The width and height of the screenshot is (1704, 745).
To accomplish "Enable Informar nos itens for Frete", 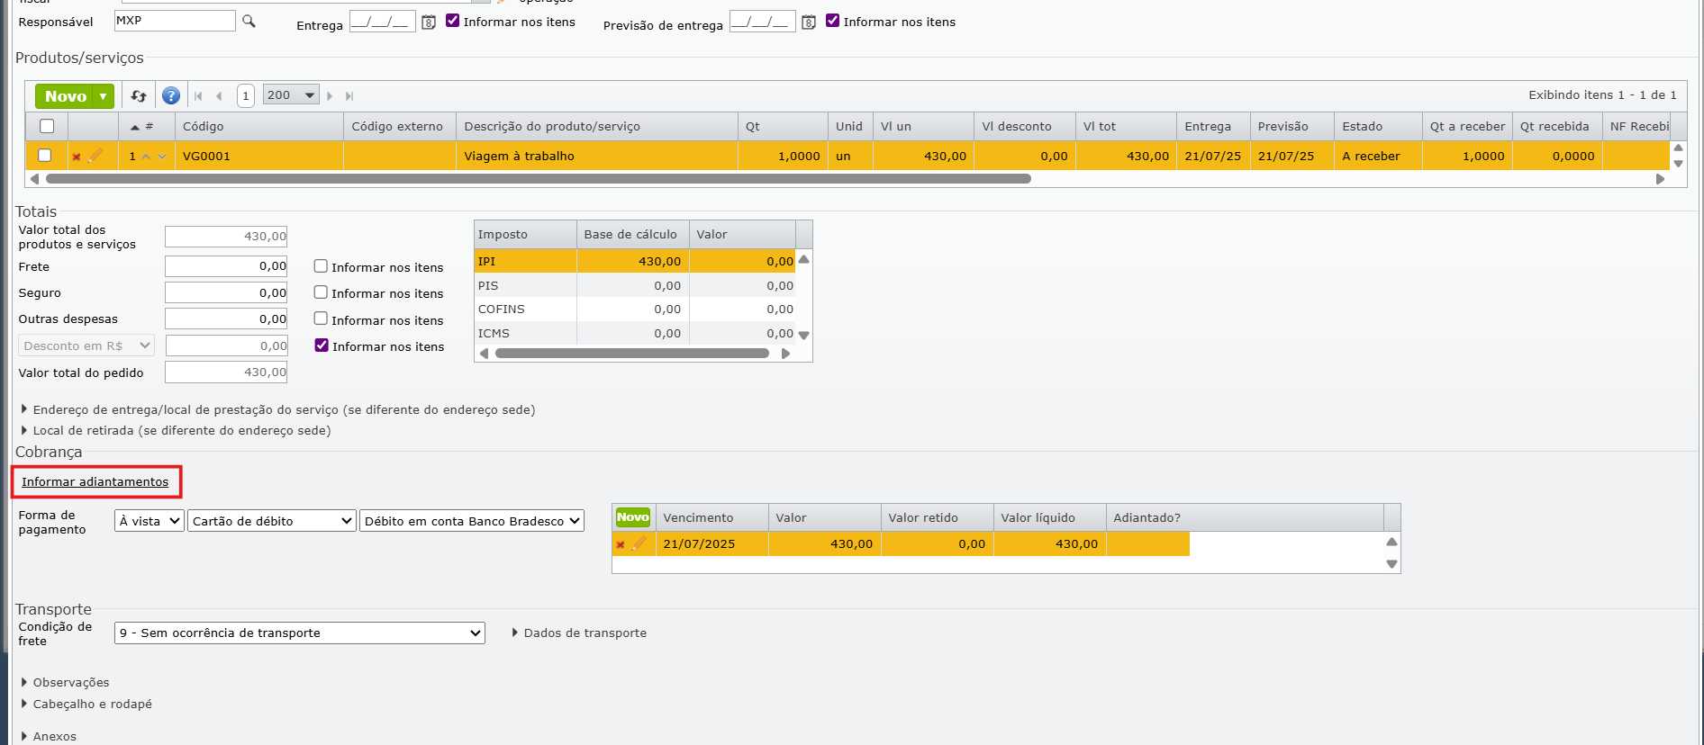I will pos(320,266).
